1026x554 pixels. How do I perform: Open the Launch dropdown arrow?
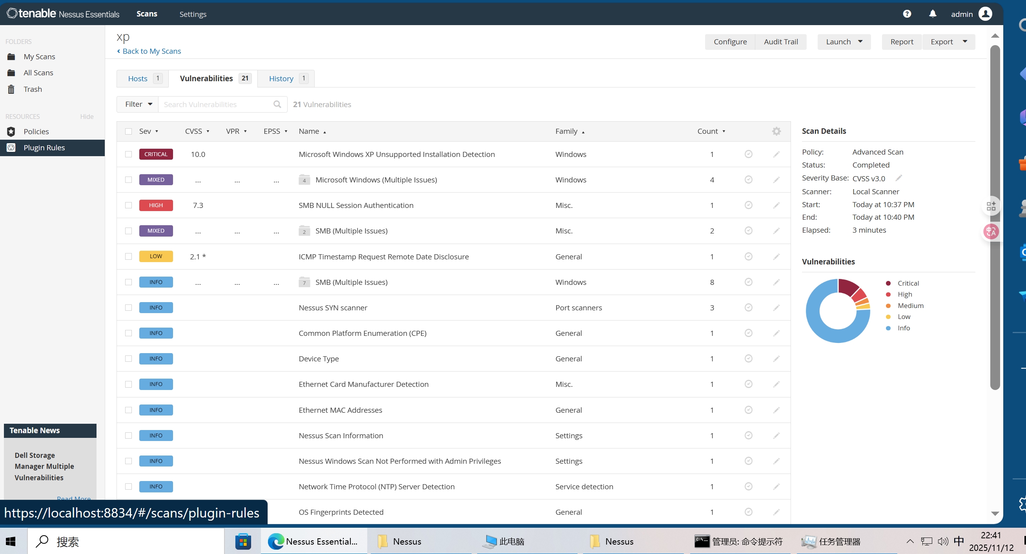pos(860,42)
